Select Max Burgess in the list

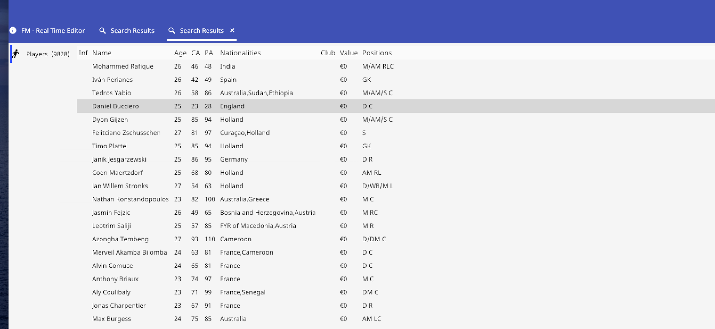(x=111, y=319)
